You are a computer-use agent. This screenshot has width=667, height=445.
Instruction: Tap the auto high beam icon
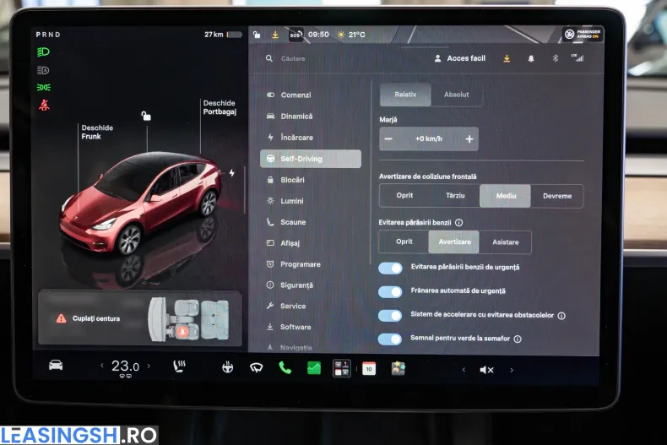click(43, 70)
